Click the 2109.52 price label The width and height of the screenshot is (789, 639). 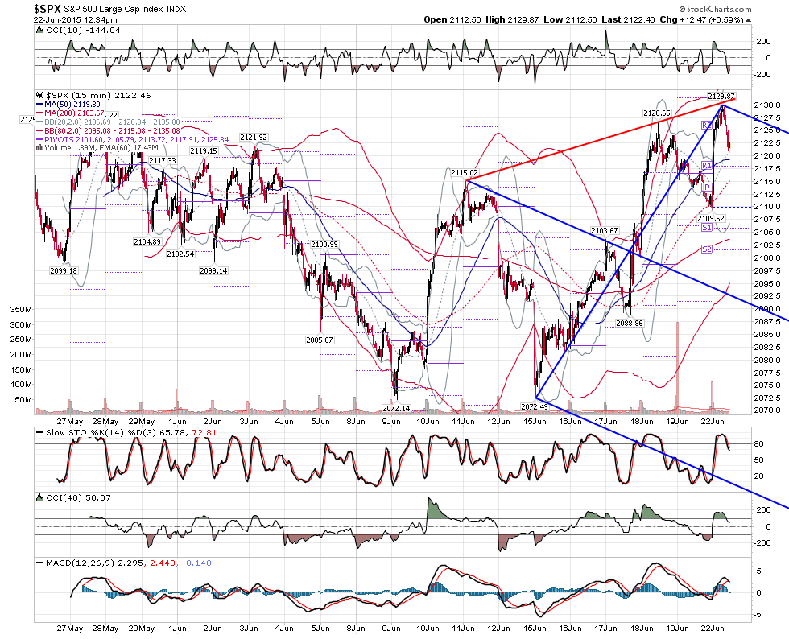[x=711, y=218]
